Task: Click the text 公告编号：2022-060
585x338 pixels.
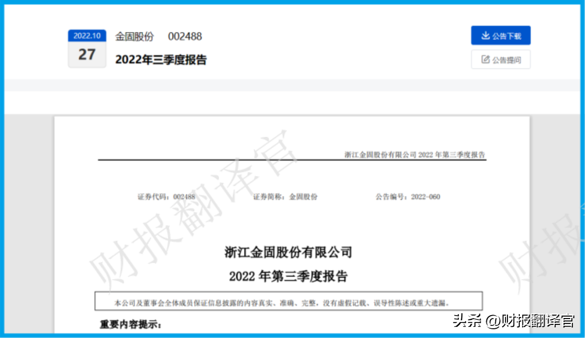Action: coord(408,197)
